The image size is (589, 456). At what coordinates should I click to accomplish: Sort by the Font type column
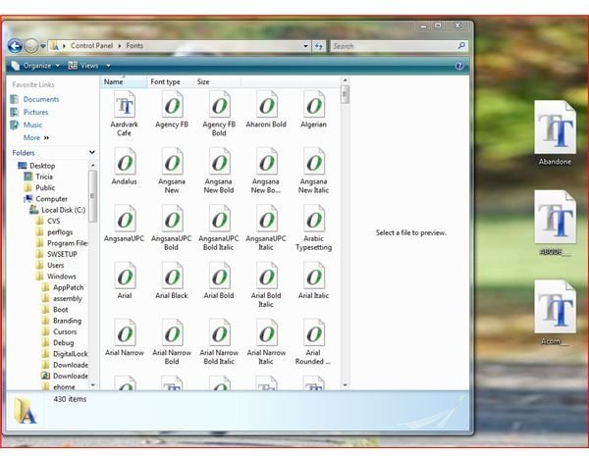click(x=170, y=81)
